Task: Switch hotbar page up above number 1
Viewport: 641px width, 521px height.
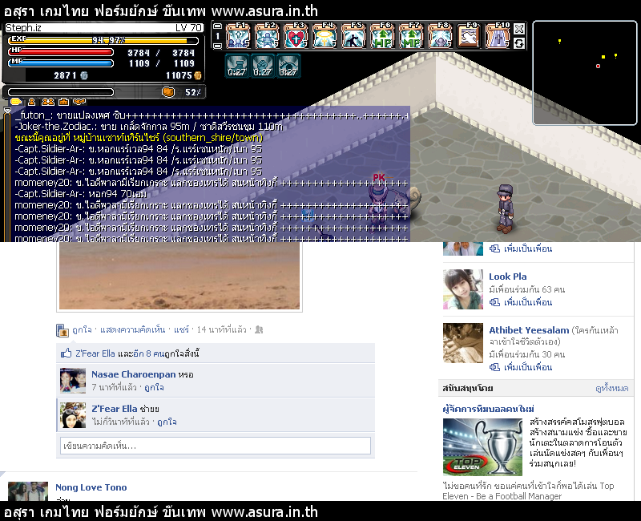Action: click(x=217, y=26)
